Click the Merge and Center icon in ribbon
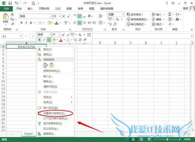 click(x=101, y=23)
